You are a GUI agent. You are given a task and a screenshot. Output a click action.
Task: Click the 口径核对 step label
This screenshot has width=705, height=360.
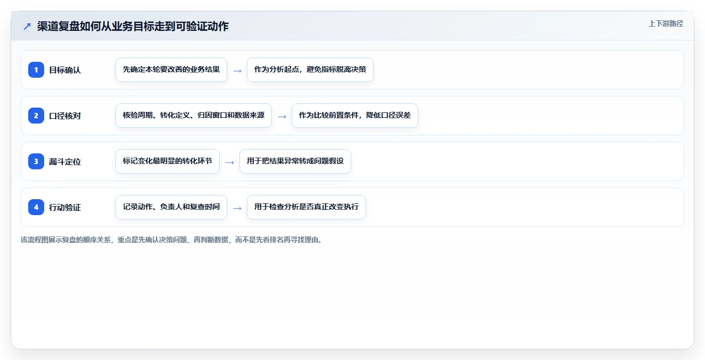click(65, 116)
